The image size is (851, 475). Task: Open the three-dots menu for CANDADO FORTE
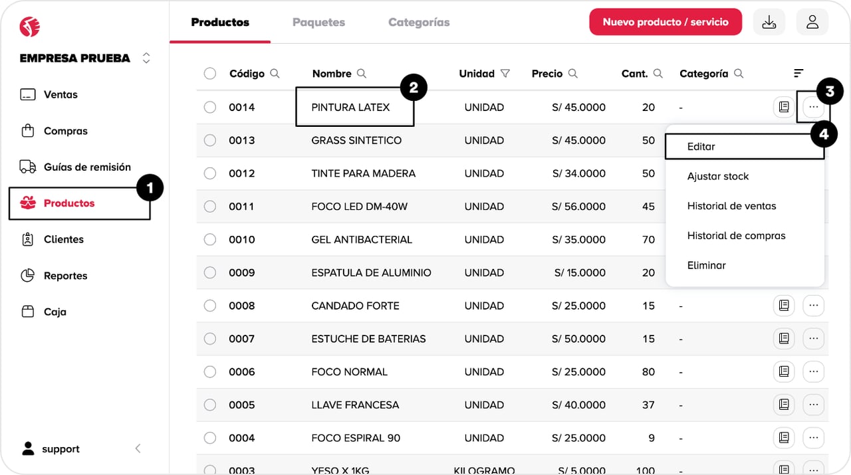(x=813, y=306)
